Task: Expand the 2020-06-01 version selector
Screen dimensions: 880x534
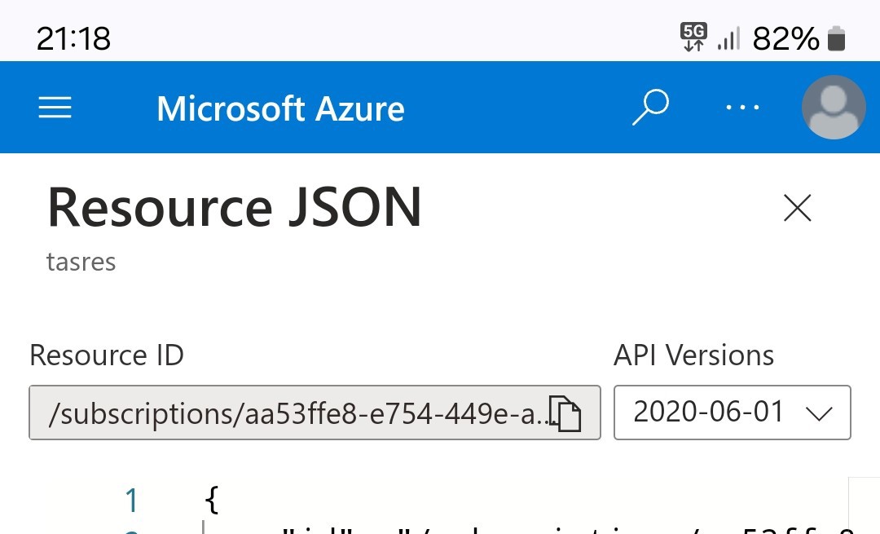Action: click(731, 413)
